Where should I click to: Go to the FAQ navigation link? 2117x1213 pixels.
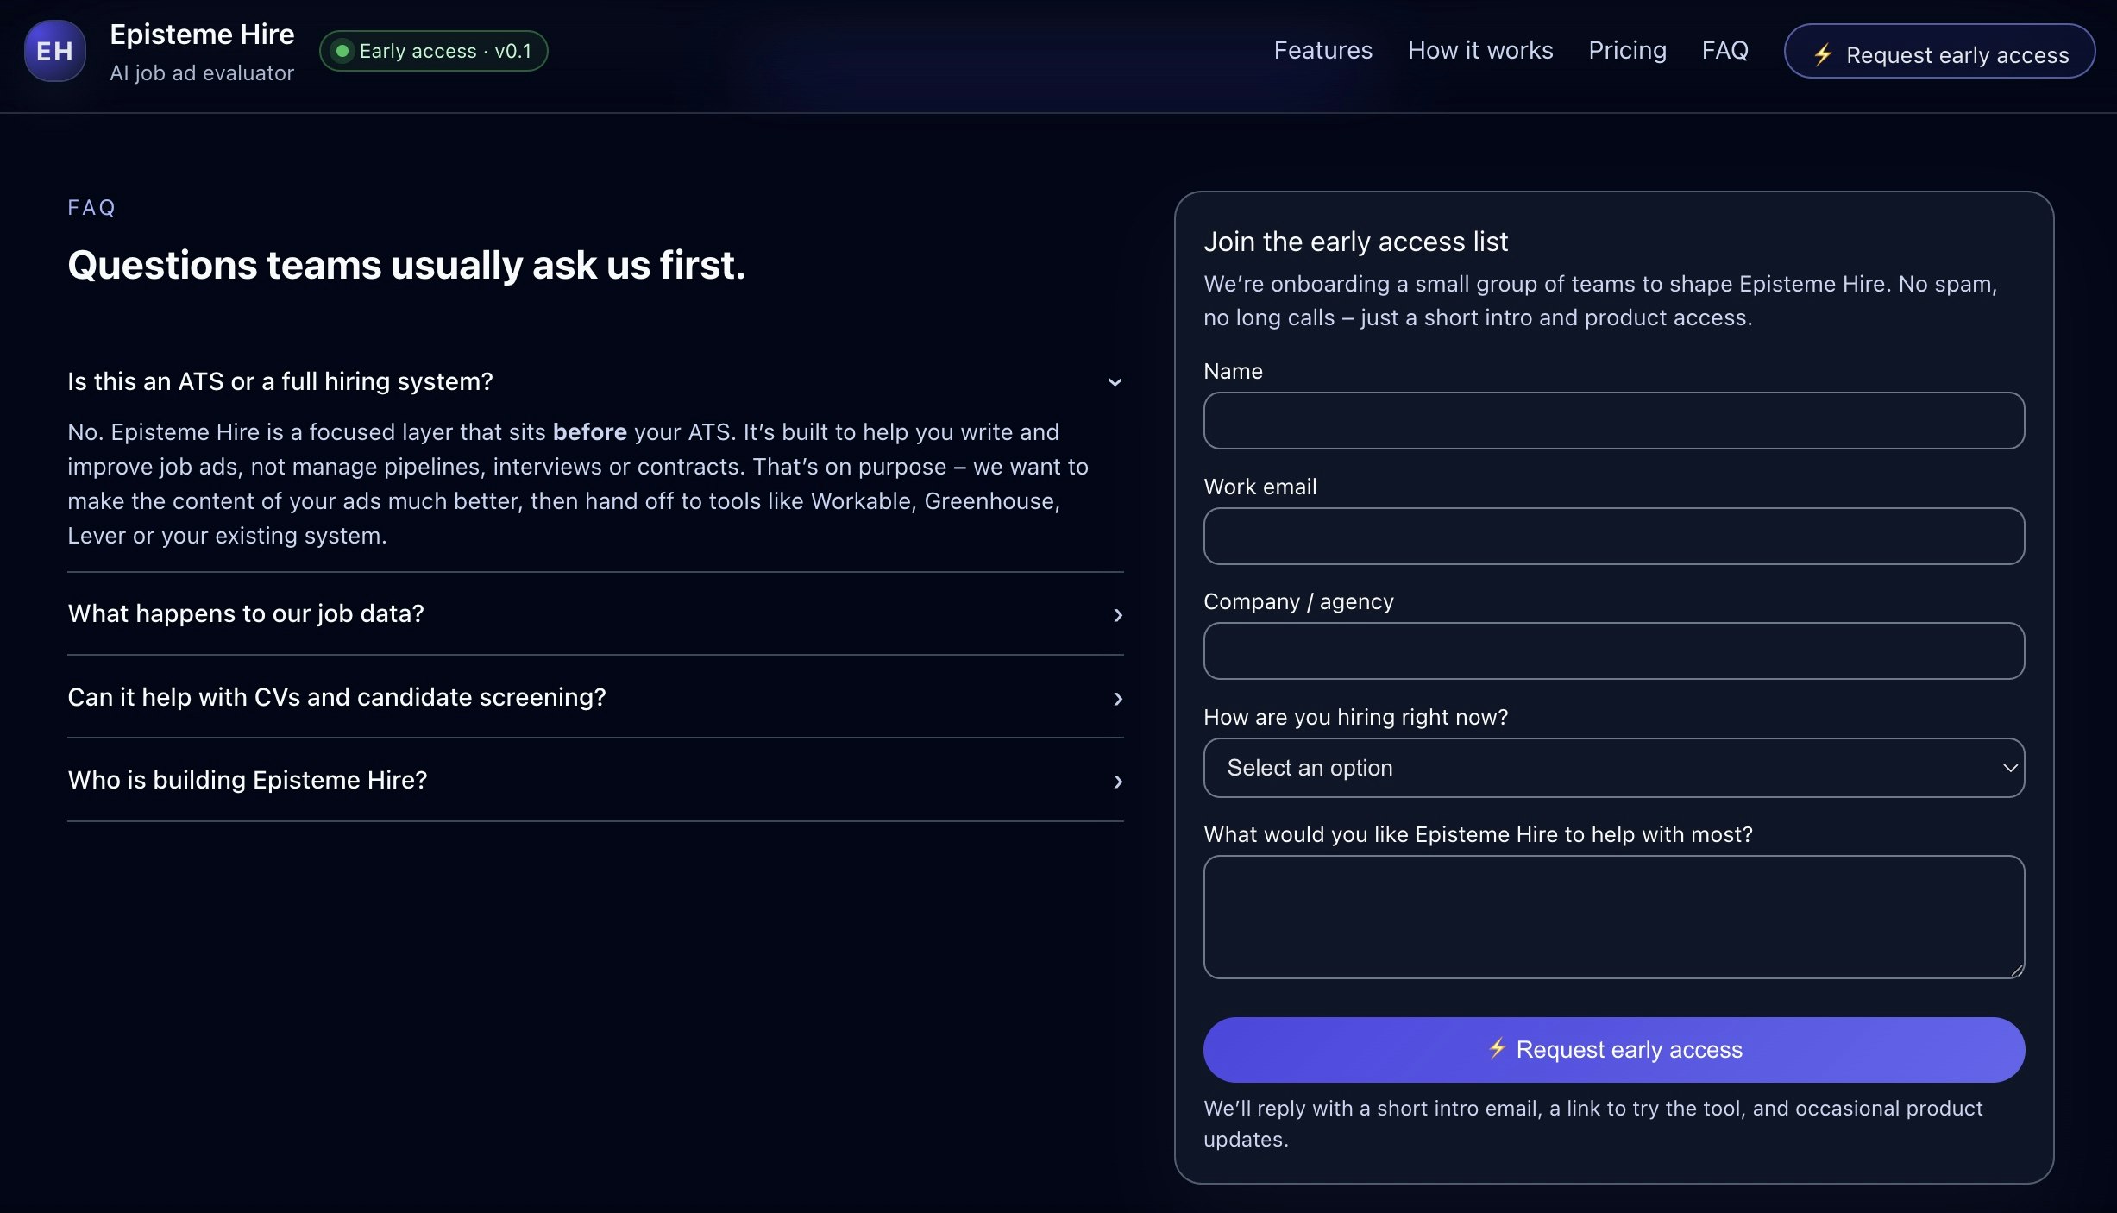pyautogui.click(x=1724, y=50)
